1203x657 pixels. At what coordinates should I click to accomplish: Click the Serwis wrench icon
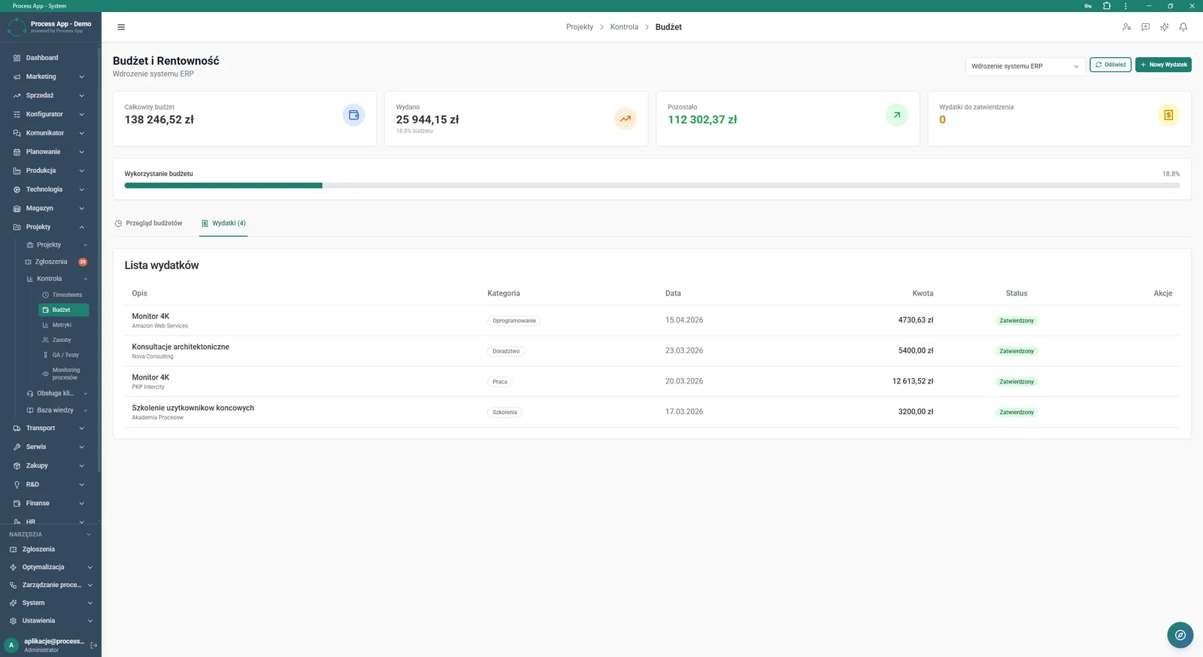pyautogui.click(x=17, y=447)
